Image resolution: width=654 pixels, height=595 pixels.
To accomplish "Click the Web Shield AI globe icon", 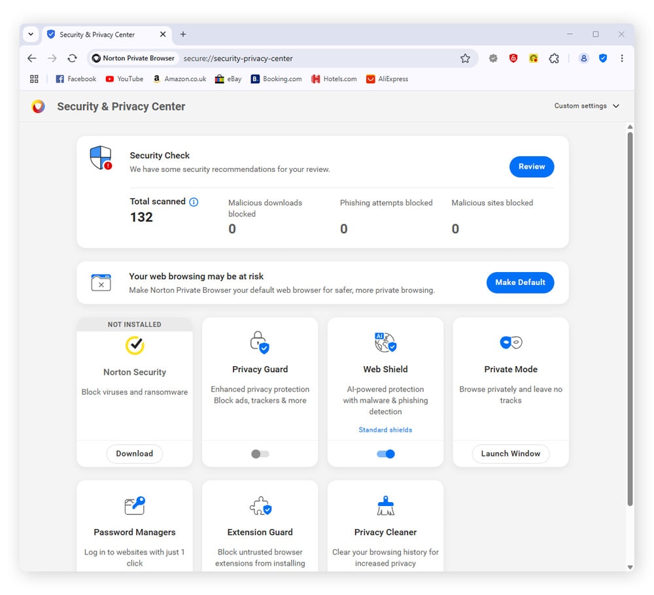I will click(x=385, y=343).
